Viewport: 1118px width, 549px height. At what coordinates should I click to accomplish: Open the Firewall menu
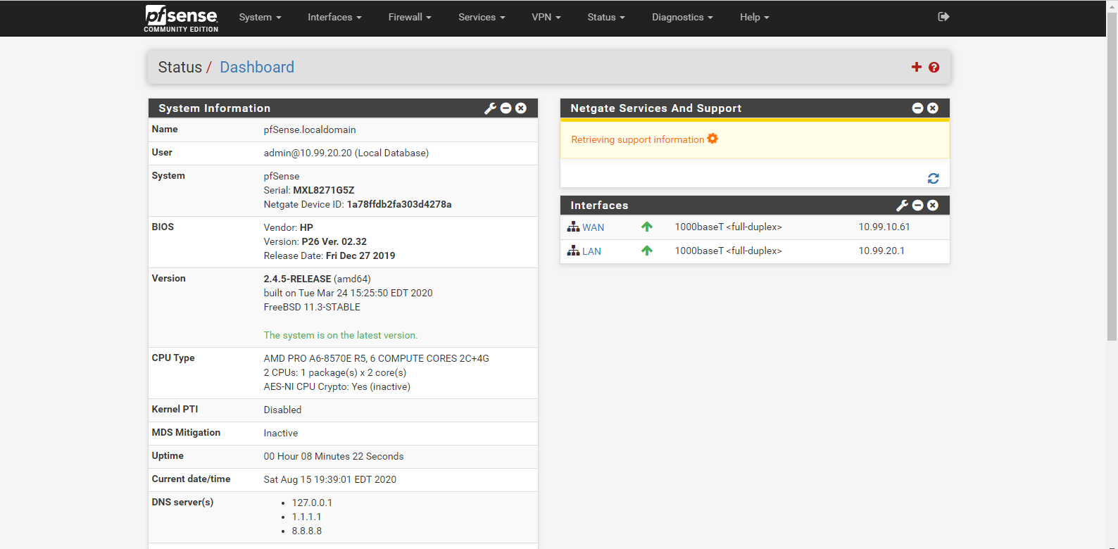[x=410, y=18]
